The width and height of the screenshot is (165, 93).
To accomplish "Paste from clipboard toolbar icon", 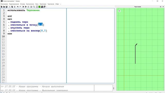I will click(15, 7).
